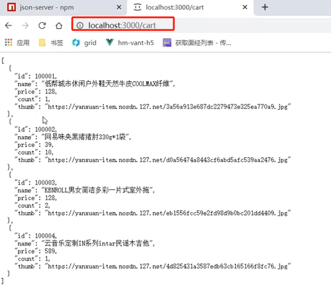
Task: Select the localhost:3000/cart tab
Action: 190,8
